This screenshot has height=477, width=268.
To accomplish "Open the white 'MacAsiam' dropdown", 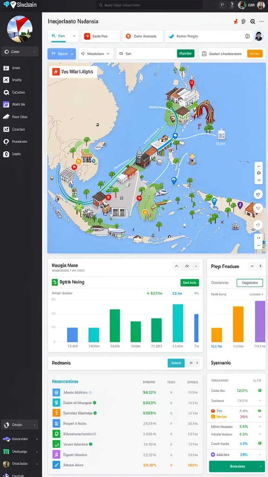I will (x=96, y=54).
